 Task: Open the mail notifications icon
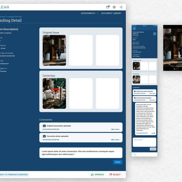(108, 7)
